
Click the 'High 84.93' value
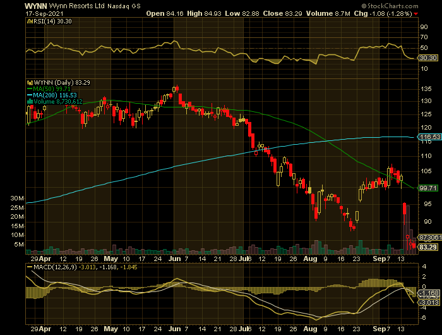[x=204, y=13]
